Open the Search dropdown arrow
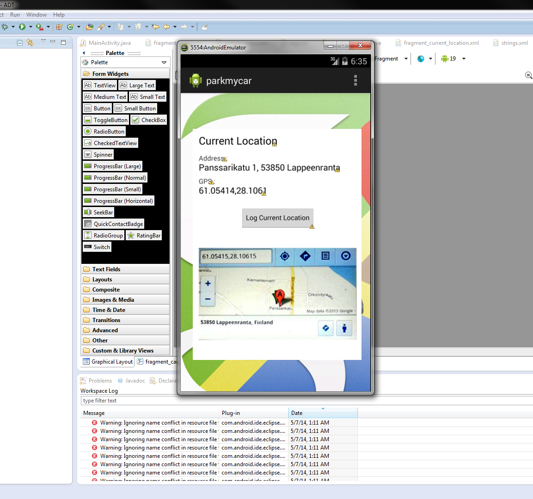This screenshot has height=499, width=533. (109, 27)
